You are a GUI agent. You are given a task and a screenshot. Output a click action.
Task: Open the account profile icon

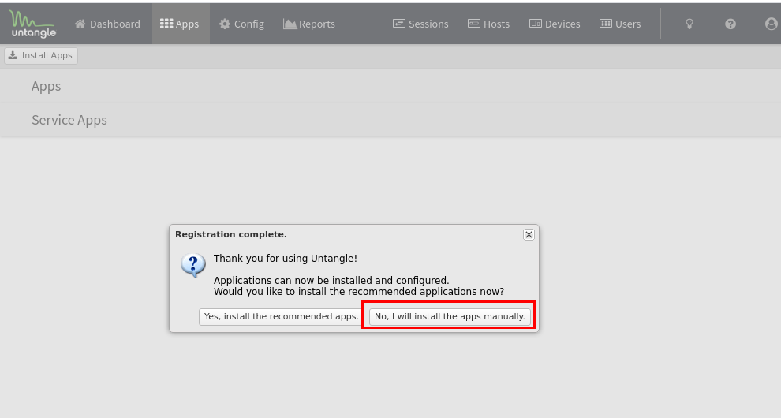pos(771,24)
